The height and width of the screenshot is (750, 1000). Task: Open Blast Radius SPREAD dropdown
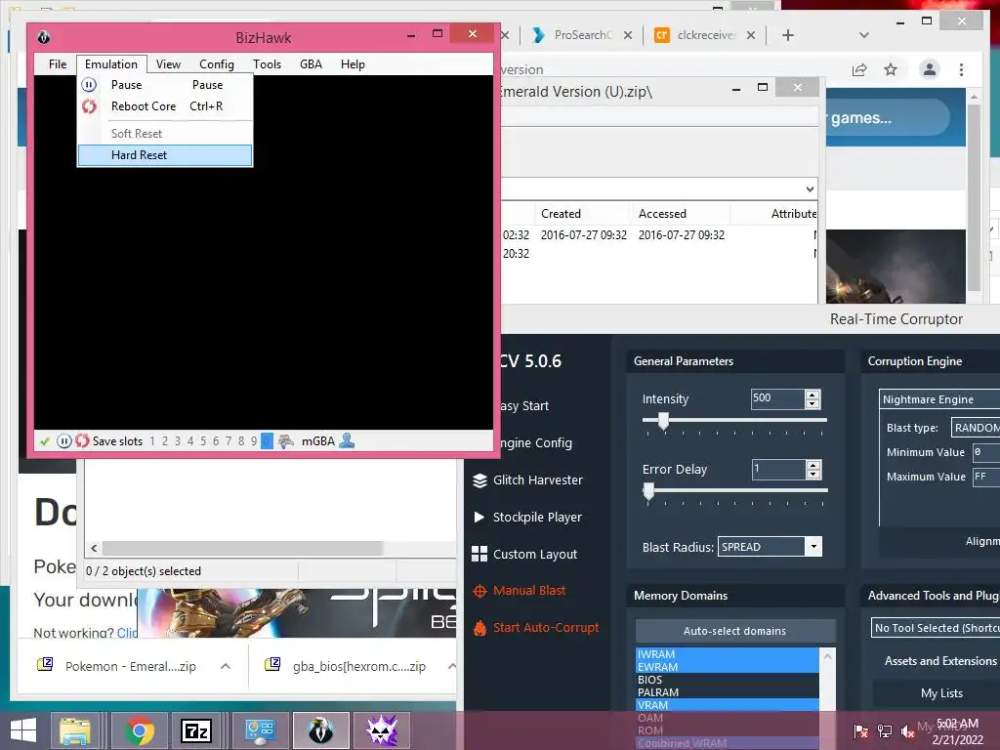813,547
